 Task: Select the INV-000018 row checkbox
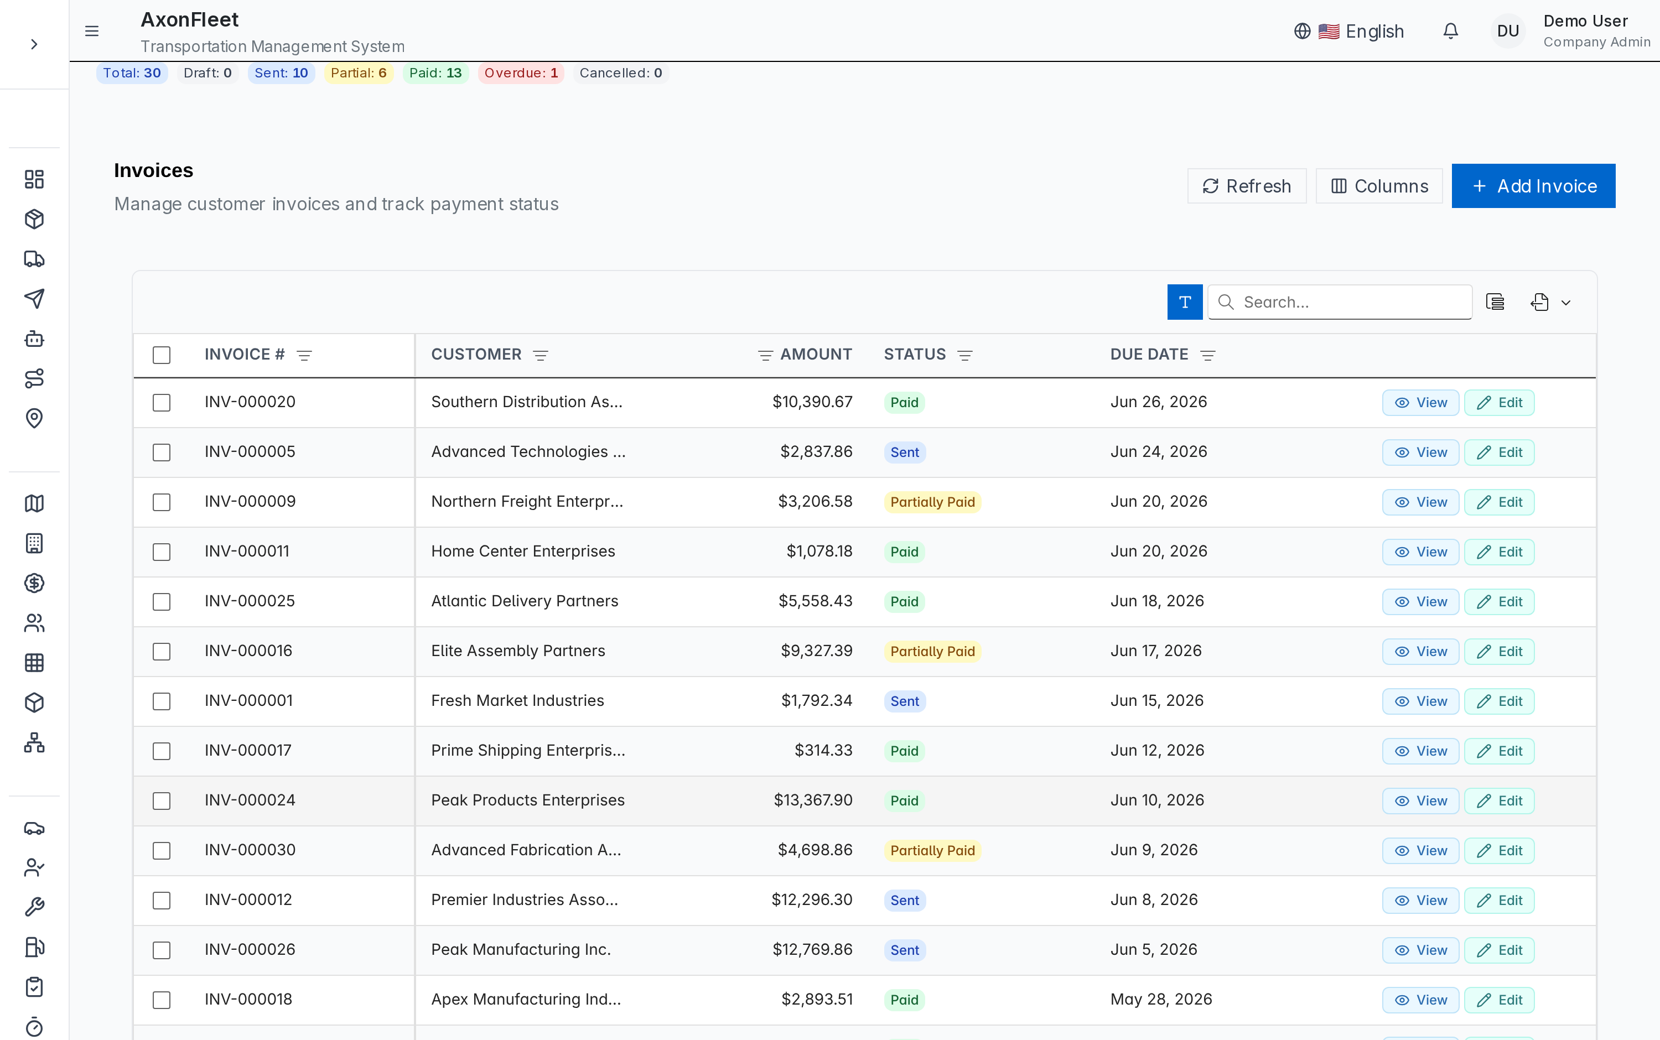tap(162, 1000)
